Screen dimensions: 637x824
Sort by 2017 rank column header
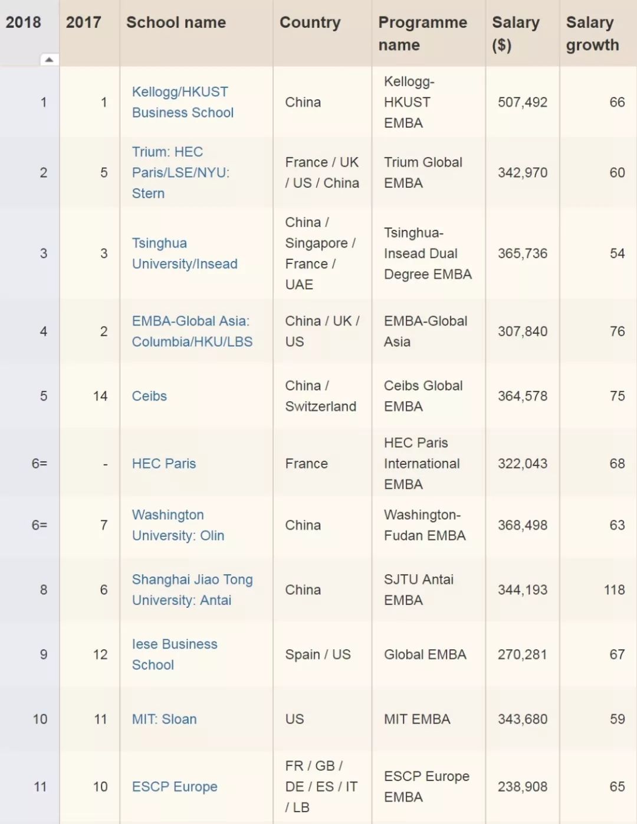pyautogui.click(x=83, y=22)
